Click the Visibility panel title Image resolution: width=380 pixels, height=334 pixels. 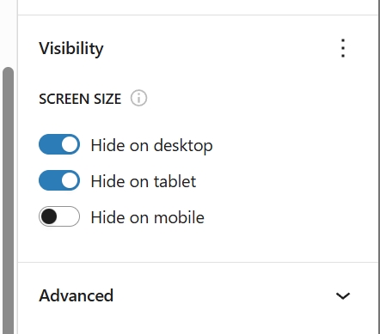click(x=71, y=48)
